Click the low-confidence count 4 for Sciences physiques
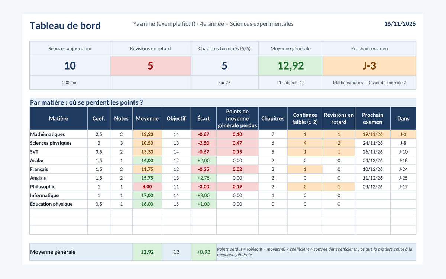Screen dimensions: 446x279 click(x=305, y=143)
